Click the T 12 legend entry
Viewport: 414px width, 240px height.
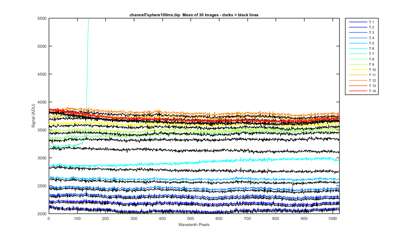click(362, 81)
